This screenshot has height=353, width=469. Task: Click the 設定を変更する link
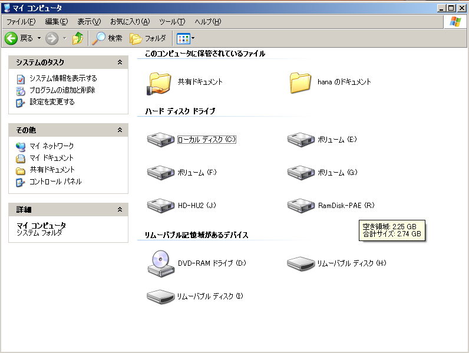coord(52,102)
